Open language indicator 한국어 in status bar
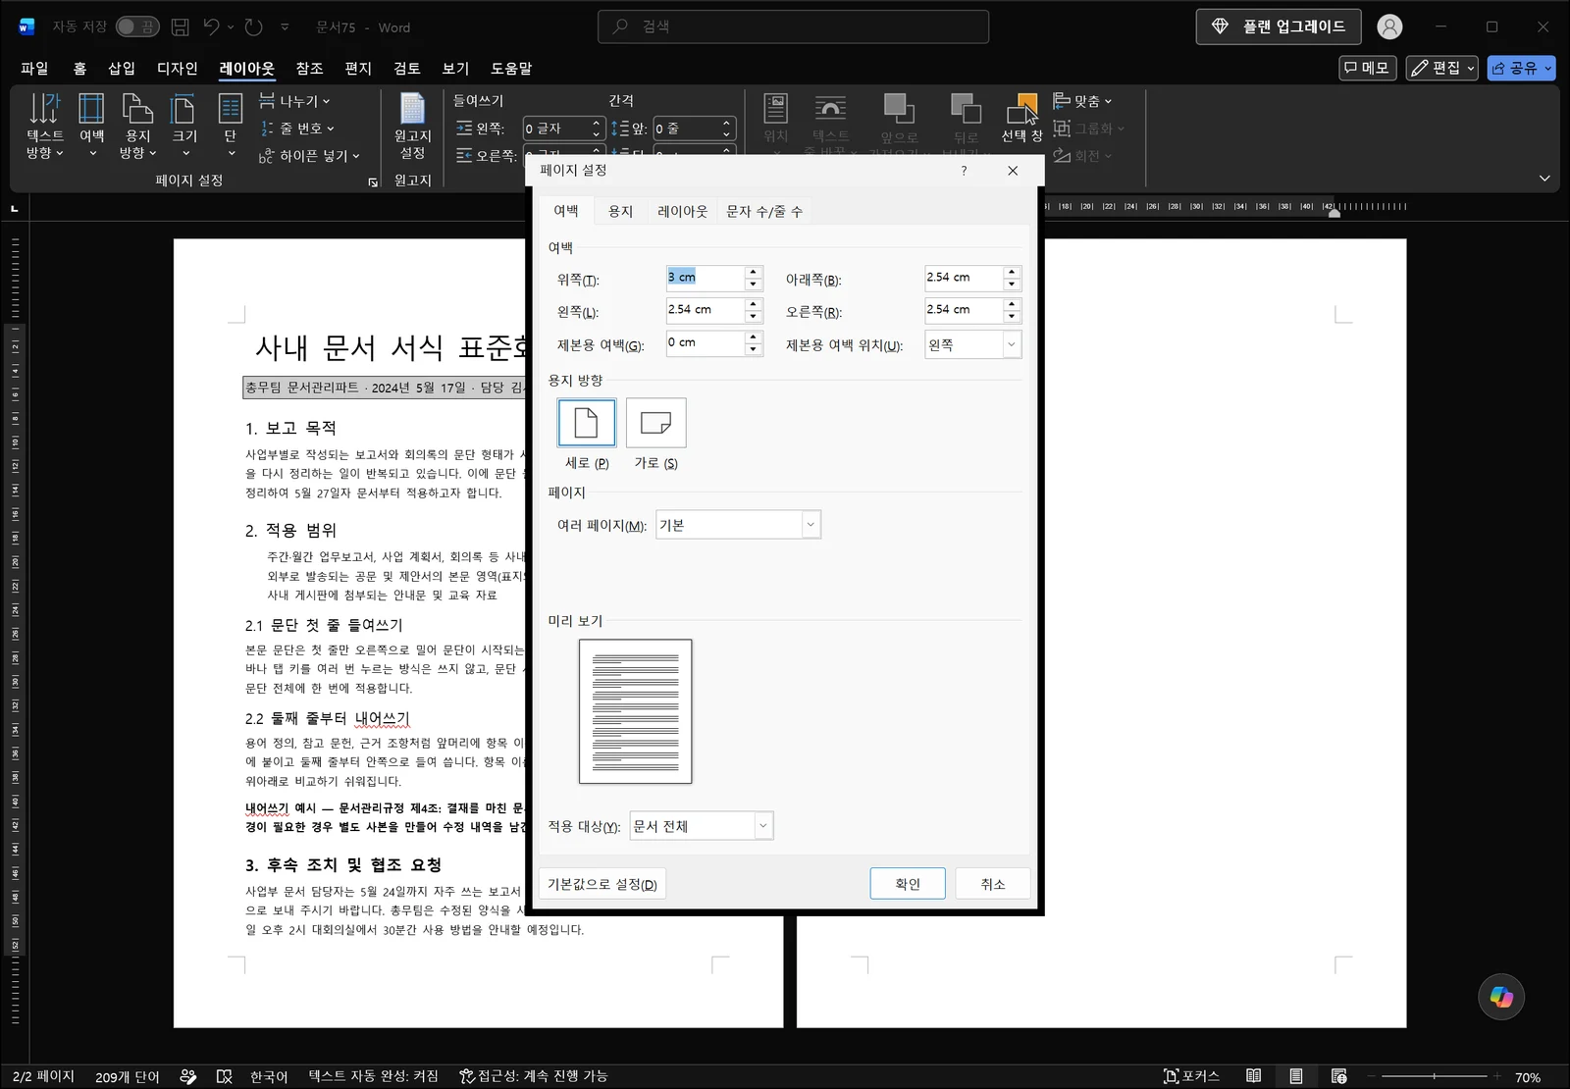 coord(269,1076)
